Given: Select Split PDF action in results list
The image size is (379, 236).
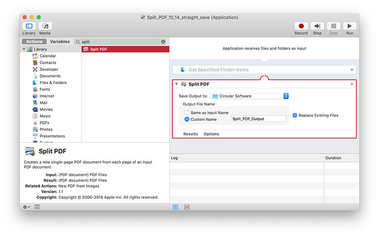Looking at the screenshot, I should 125,49.
